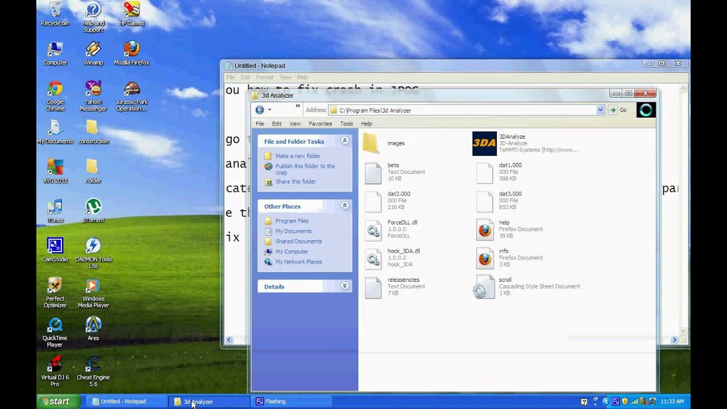This screenshot has height=409, width=727.
Task: Select the dat3.000 file icon
Action: (484, 201)
